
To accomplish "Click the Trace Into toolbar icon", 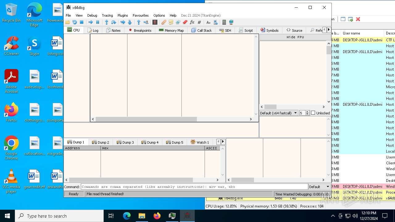I will [x=123, y=22].
